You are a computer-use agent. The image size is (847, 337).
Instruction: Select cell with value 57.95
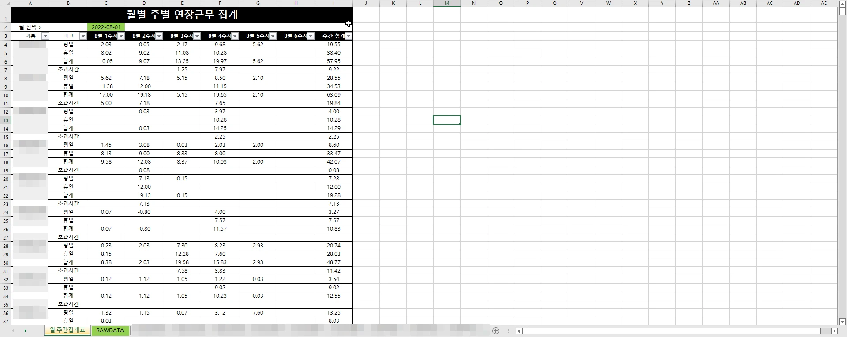click(x=334, y=61)
